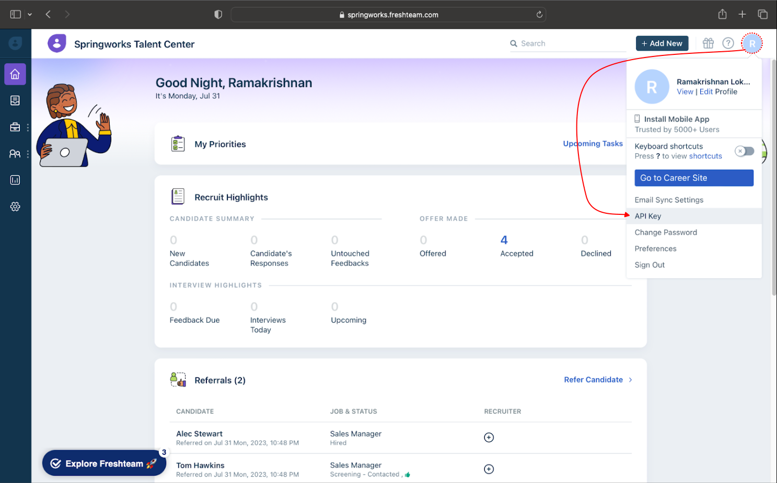Click the browser forward arrow
Screen dimensions: 777x483
pos(67,14)
